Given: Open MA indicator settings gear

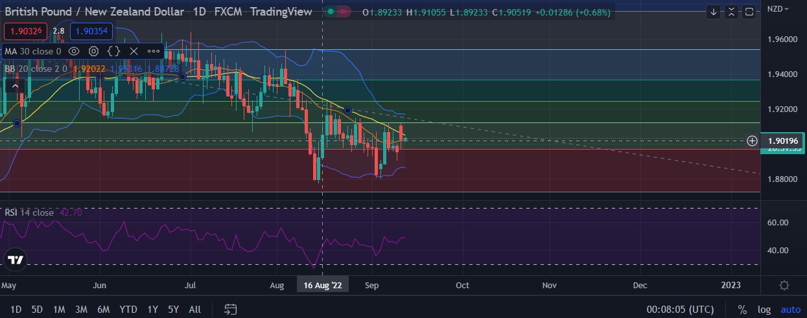Looking at the screenshot, I should click(94, 51).
